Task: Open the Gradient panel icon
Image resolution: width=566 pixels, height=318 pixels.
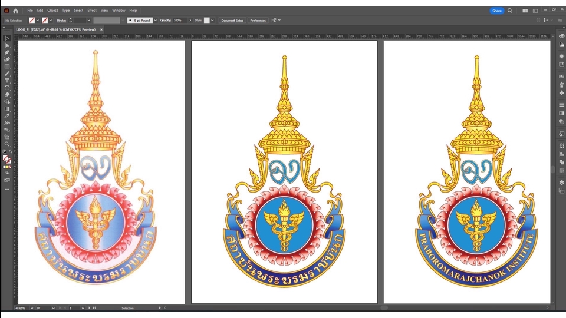Action: coord(561,113)
